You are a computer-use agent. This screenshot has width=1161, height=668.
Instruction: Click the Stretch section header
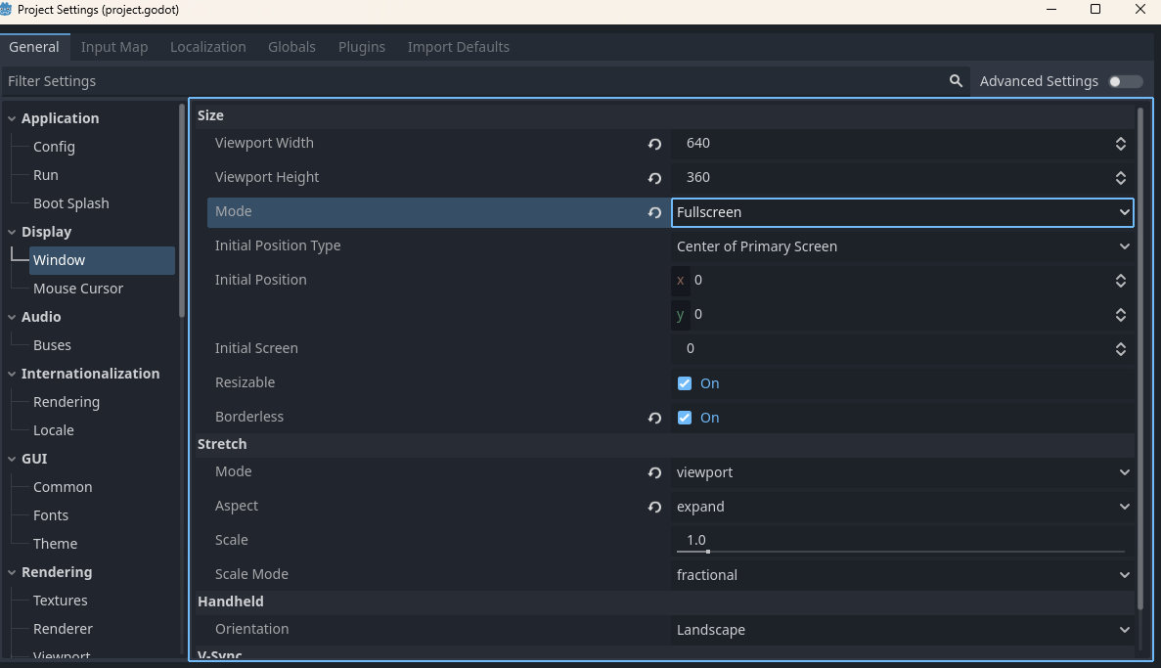[x=665, y=444]
